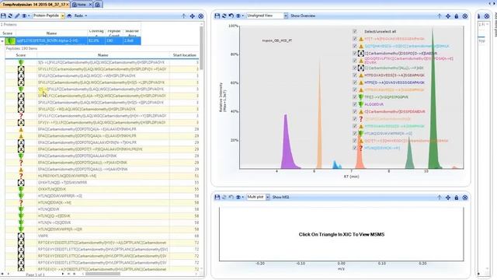Uncheck the TF[I->V]VGQPE legend checkbox
Image resolution: width=497 pixels, height=280 pixels.
pyautogui.click(x=355, y=96)
